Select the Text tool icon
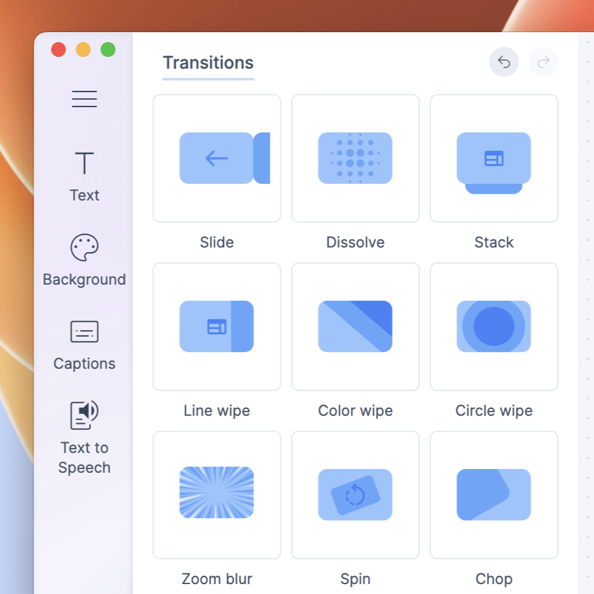 tap(85, 163)
